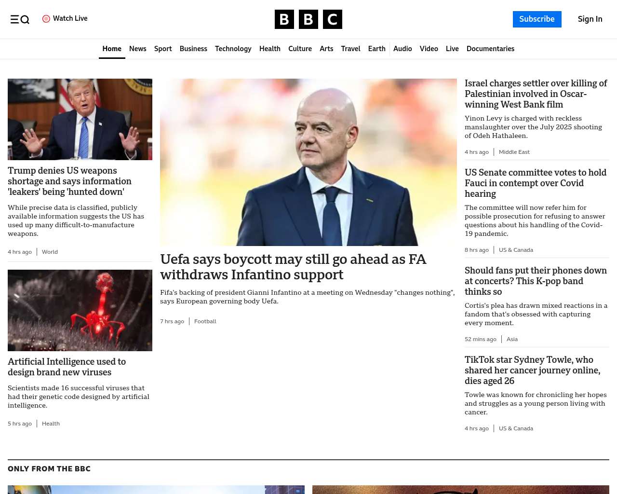Screen dimensions: 617x494
Task: Navigate to the Arts section
Action: (326, 49)
